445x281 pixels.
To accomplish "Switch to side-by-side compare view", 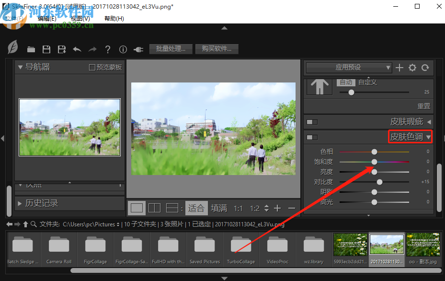I will click(x=154, y=208).
